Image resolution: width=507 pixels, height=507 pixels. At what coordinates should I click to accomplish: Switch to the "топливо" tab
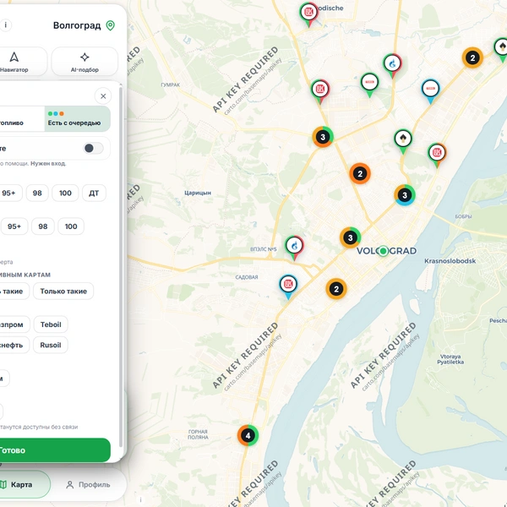pos(22,118)
